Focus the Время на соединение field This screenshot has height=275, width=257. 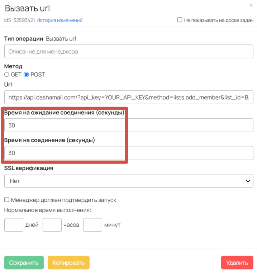(x=129, y=153)
